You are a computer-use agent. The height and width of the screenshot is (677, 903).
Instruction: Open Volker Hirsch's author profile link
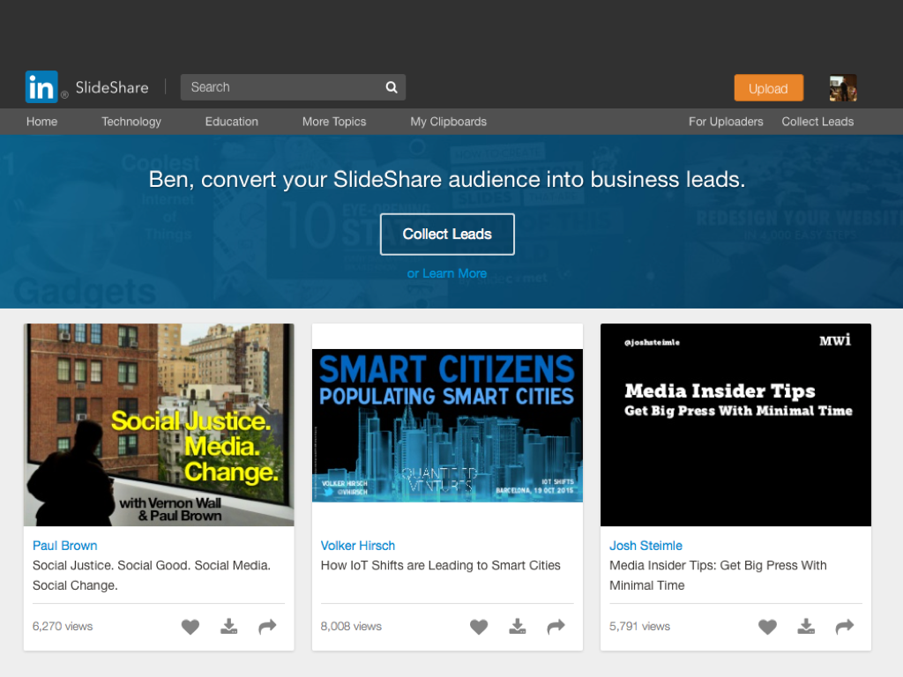358,546
